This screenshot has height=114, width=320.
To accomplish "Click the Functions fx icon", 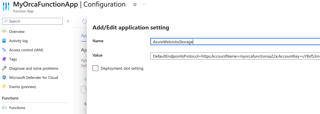I will click(4, 108).
